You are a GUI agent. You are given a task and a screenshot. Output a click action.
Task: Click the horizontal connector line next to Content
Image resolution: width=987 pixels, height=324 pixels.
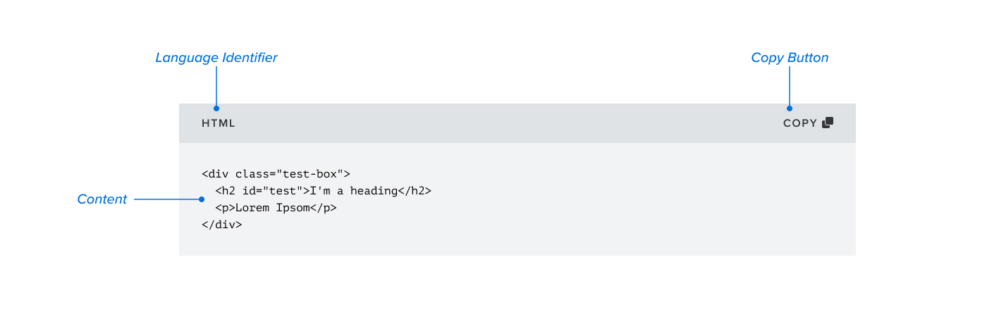click(x=166, y=199)
